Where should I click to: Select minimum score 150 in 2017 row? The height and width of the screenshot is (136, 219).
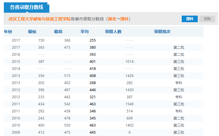[x=41, y=40]
